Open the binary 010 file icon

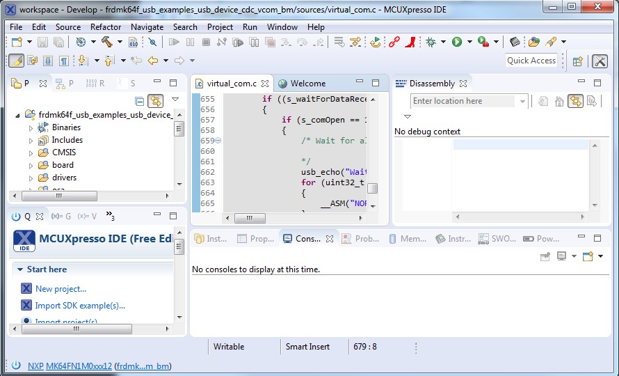(134, 42)
